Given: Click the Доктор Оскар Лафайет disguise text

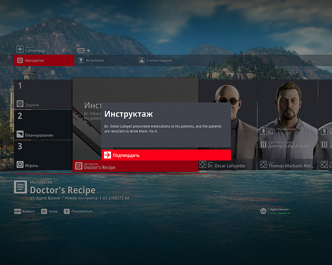Looking at the screenshot, I should 290,146.
